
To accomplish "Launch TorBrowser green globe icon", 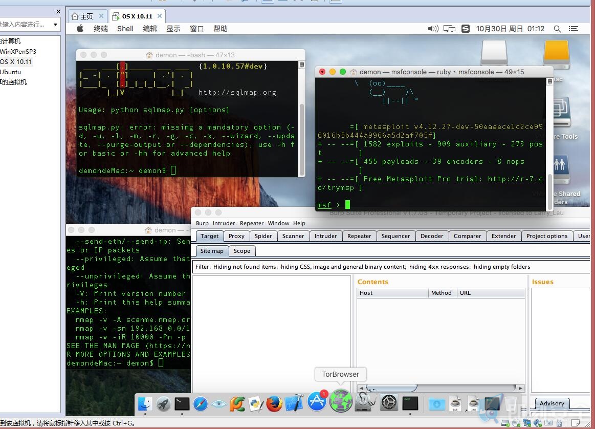I will point(341,401).
